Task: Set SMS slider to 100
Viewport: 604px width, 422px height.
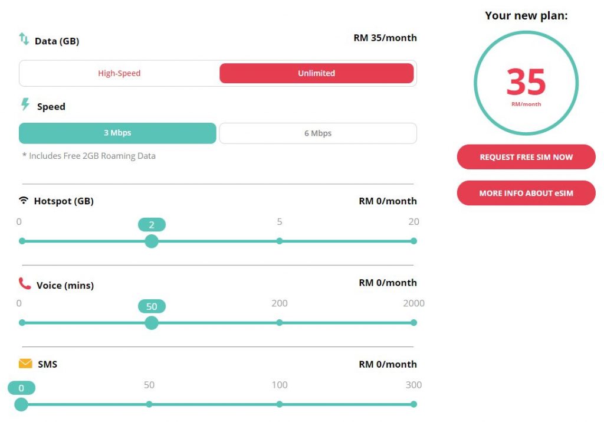Action: click(279, 404)
